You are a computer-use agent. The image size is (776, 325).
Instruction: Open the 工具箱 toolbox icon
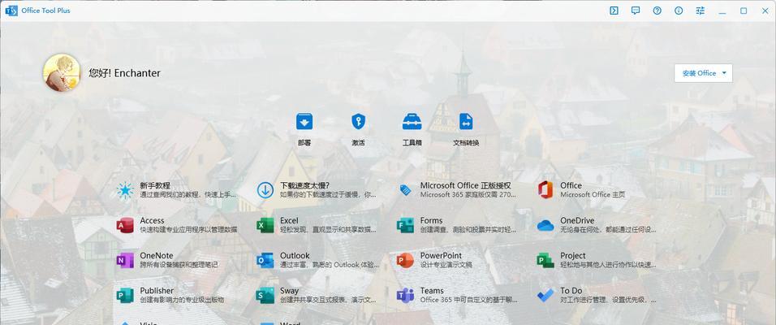412,121
